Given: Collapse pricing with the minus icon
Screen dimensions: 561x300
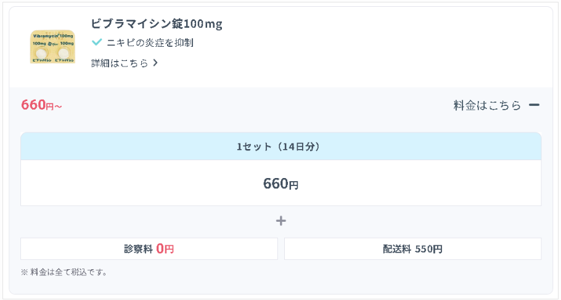Looking at the screenshot, I should point(534,105).
